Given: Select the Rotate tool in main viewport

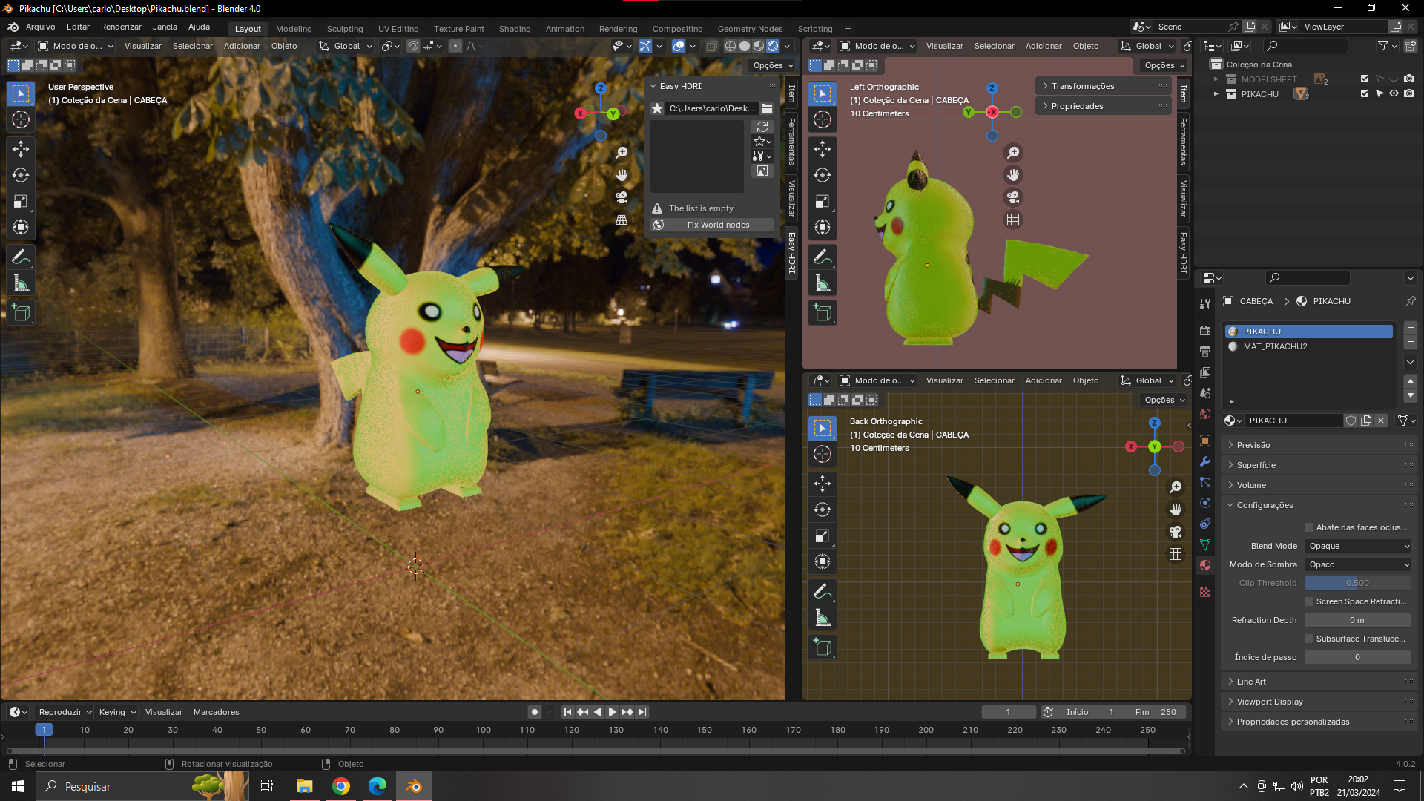Looking at the screenshot, I should click(21, 175).
